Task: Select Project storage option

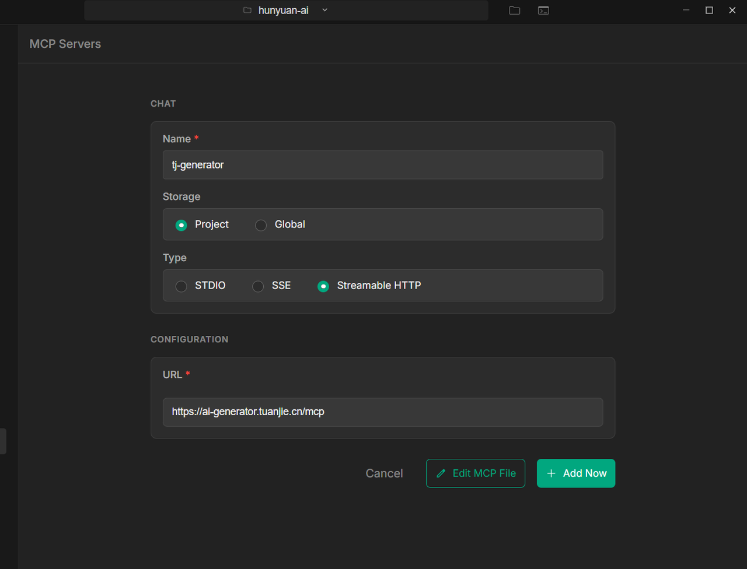Action: pyautogui.click(x=202, y=224)
